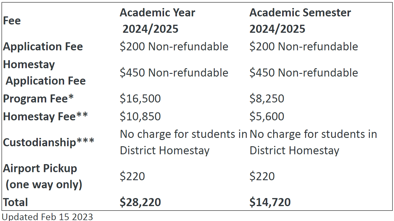Click the "Fee" column header
Viewport: 394px width, 221px height.
point(12,21)
